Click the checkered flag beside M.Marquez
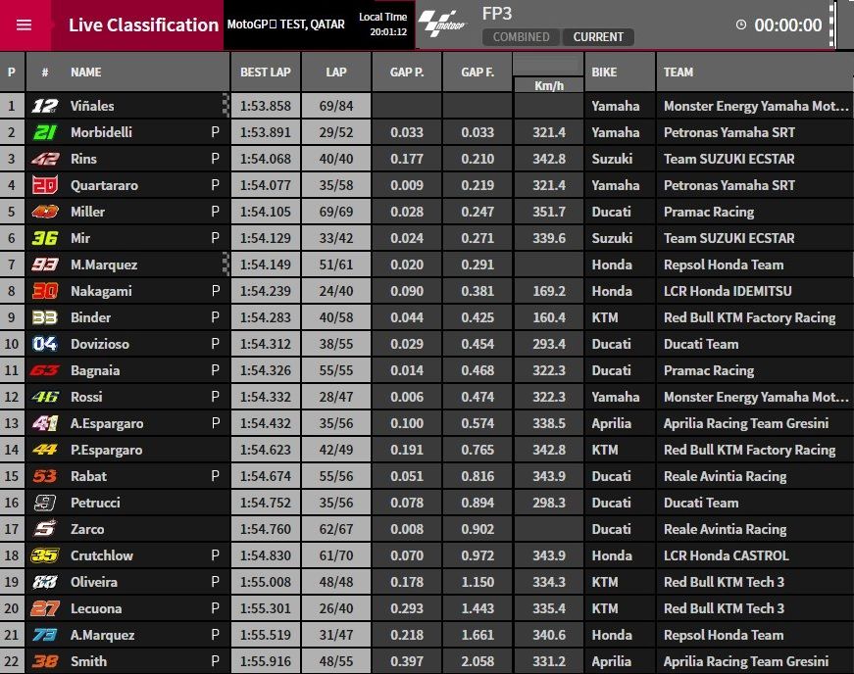The height and width of the screenshot is (674, 854). coord(226,265)
